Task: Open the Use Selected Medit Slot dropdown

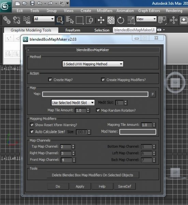Action: click(73, 102)
